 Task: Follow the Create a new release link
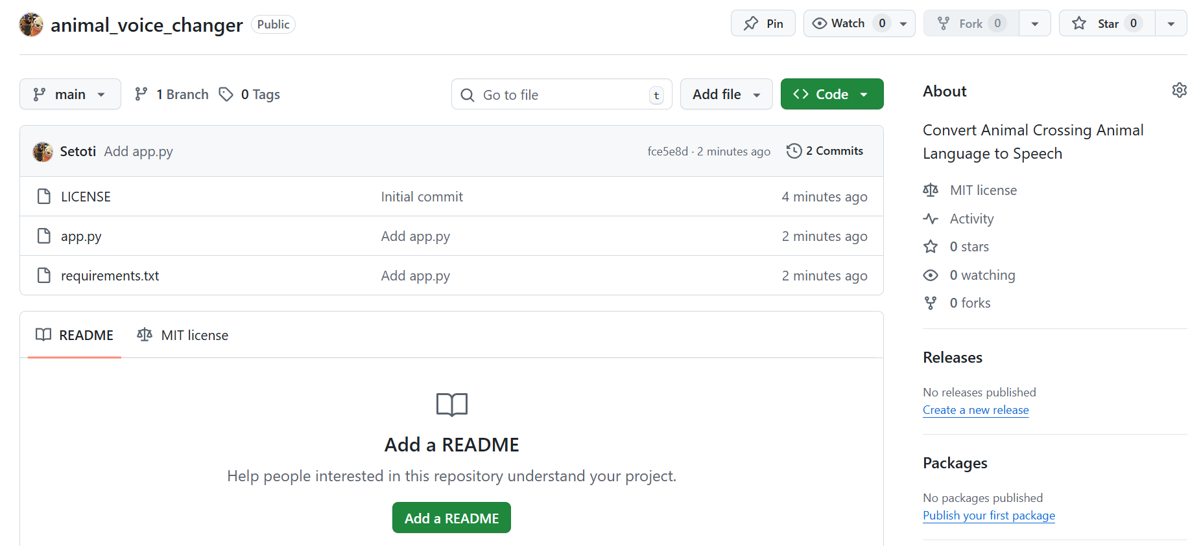[975, 410]
